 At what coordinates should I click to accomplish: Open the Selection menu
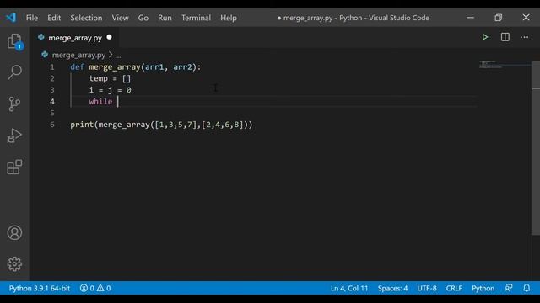point(86,18)
